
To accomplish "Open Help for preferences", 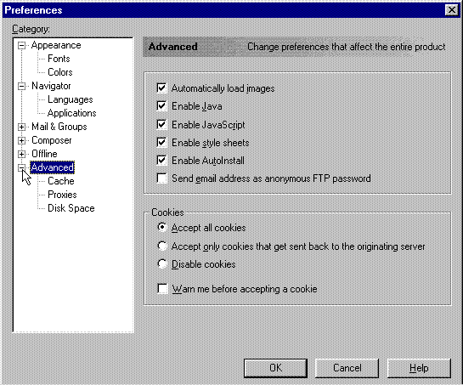I will tap(419, 368).
